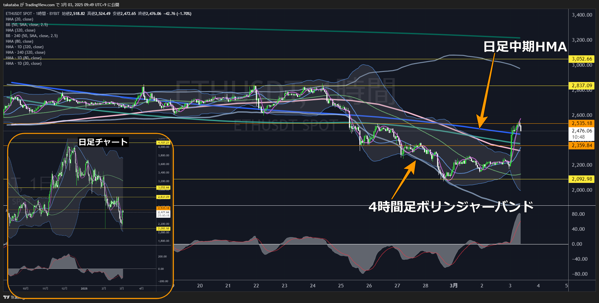Image resolution: width=599 pixels, height=303 pixels.
Task: Click the HMA (20, close) indicator legend
Action: 19,19
